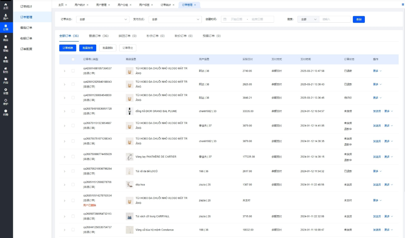Open the 用户 (Users) sidebar icon

point(6,17)
